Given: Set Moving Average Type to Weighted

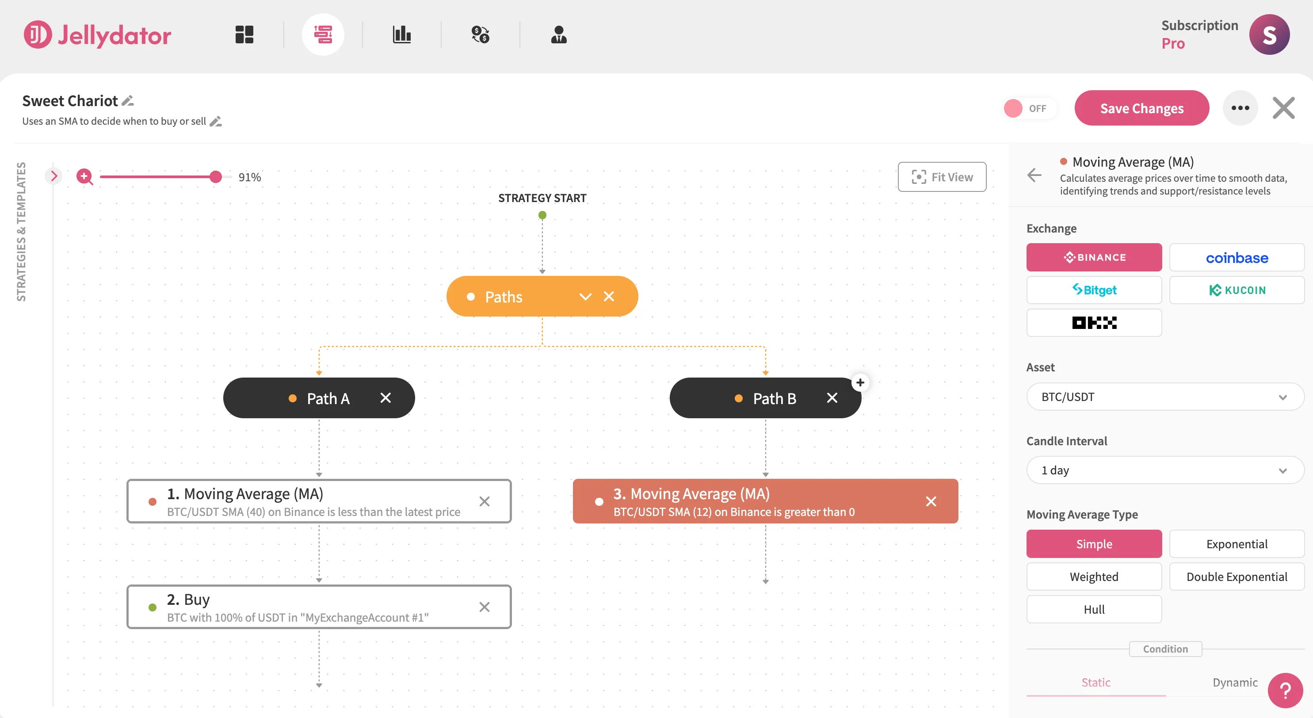Looking at the screenshot, I should point(1094,577).
